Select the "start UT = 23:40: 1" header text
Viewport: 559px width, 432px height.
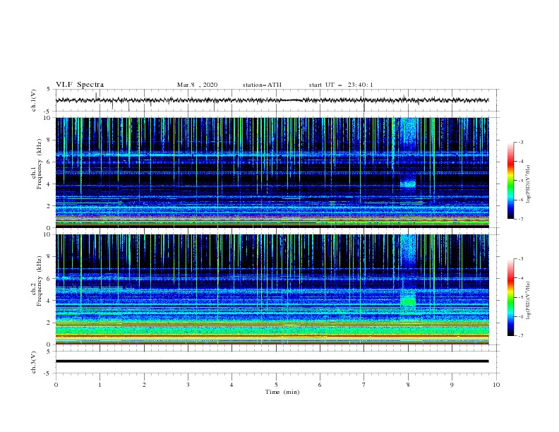click(x=341, y=85)
